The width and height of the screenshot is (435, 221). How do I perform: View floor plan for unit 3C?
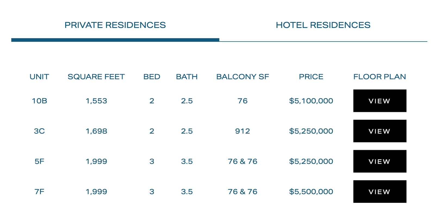click(x=380, y=131)
